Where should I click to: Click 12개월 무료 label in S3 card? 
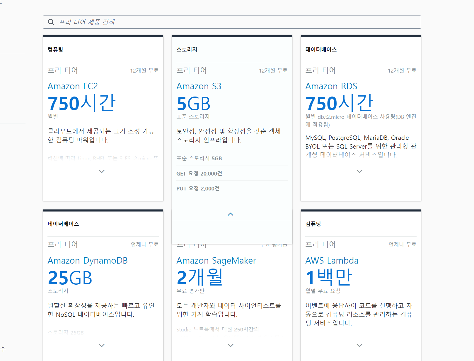pos(273,71)
